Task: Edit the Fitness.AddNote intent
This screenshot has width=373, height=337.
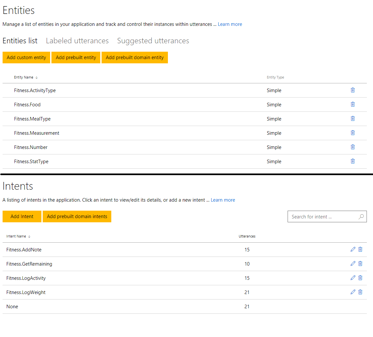Action: (353, 249)
